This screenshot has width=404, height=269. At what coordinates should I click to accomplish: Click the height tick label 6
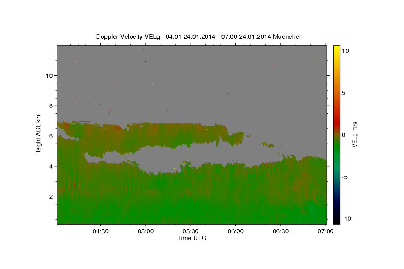click(51, 136)
